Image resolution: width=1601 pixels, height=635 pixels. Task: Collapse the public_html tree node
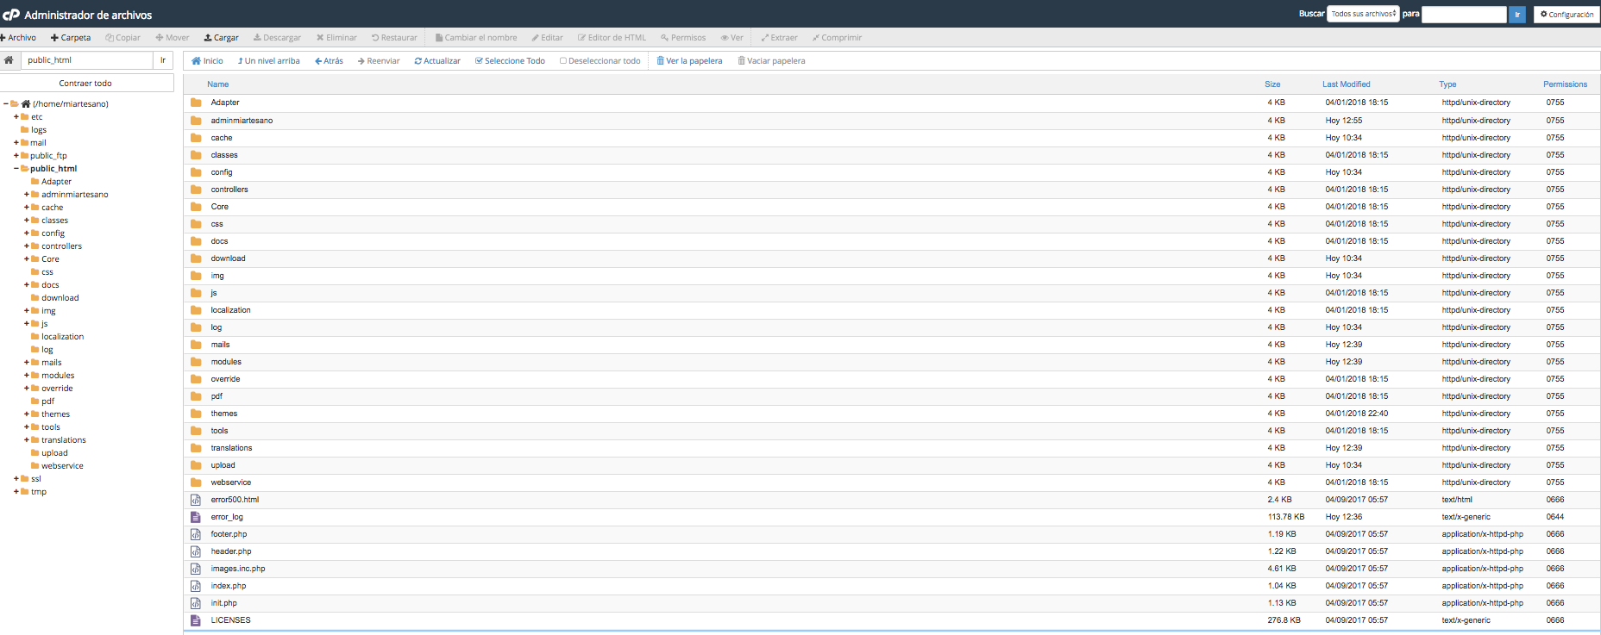16,169
